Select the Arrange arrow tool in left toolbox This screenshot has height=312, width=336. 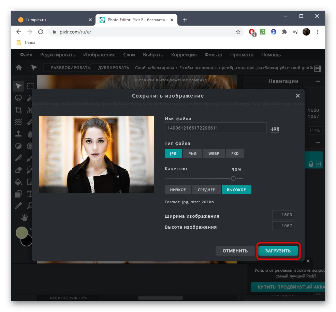[x=18, y=86]
